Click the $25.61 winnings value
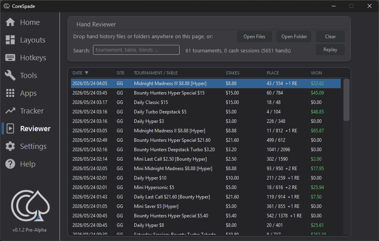The width and height of the screenshot is (379, 241). click(x=317, y=225)
